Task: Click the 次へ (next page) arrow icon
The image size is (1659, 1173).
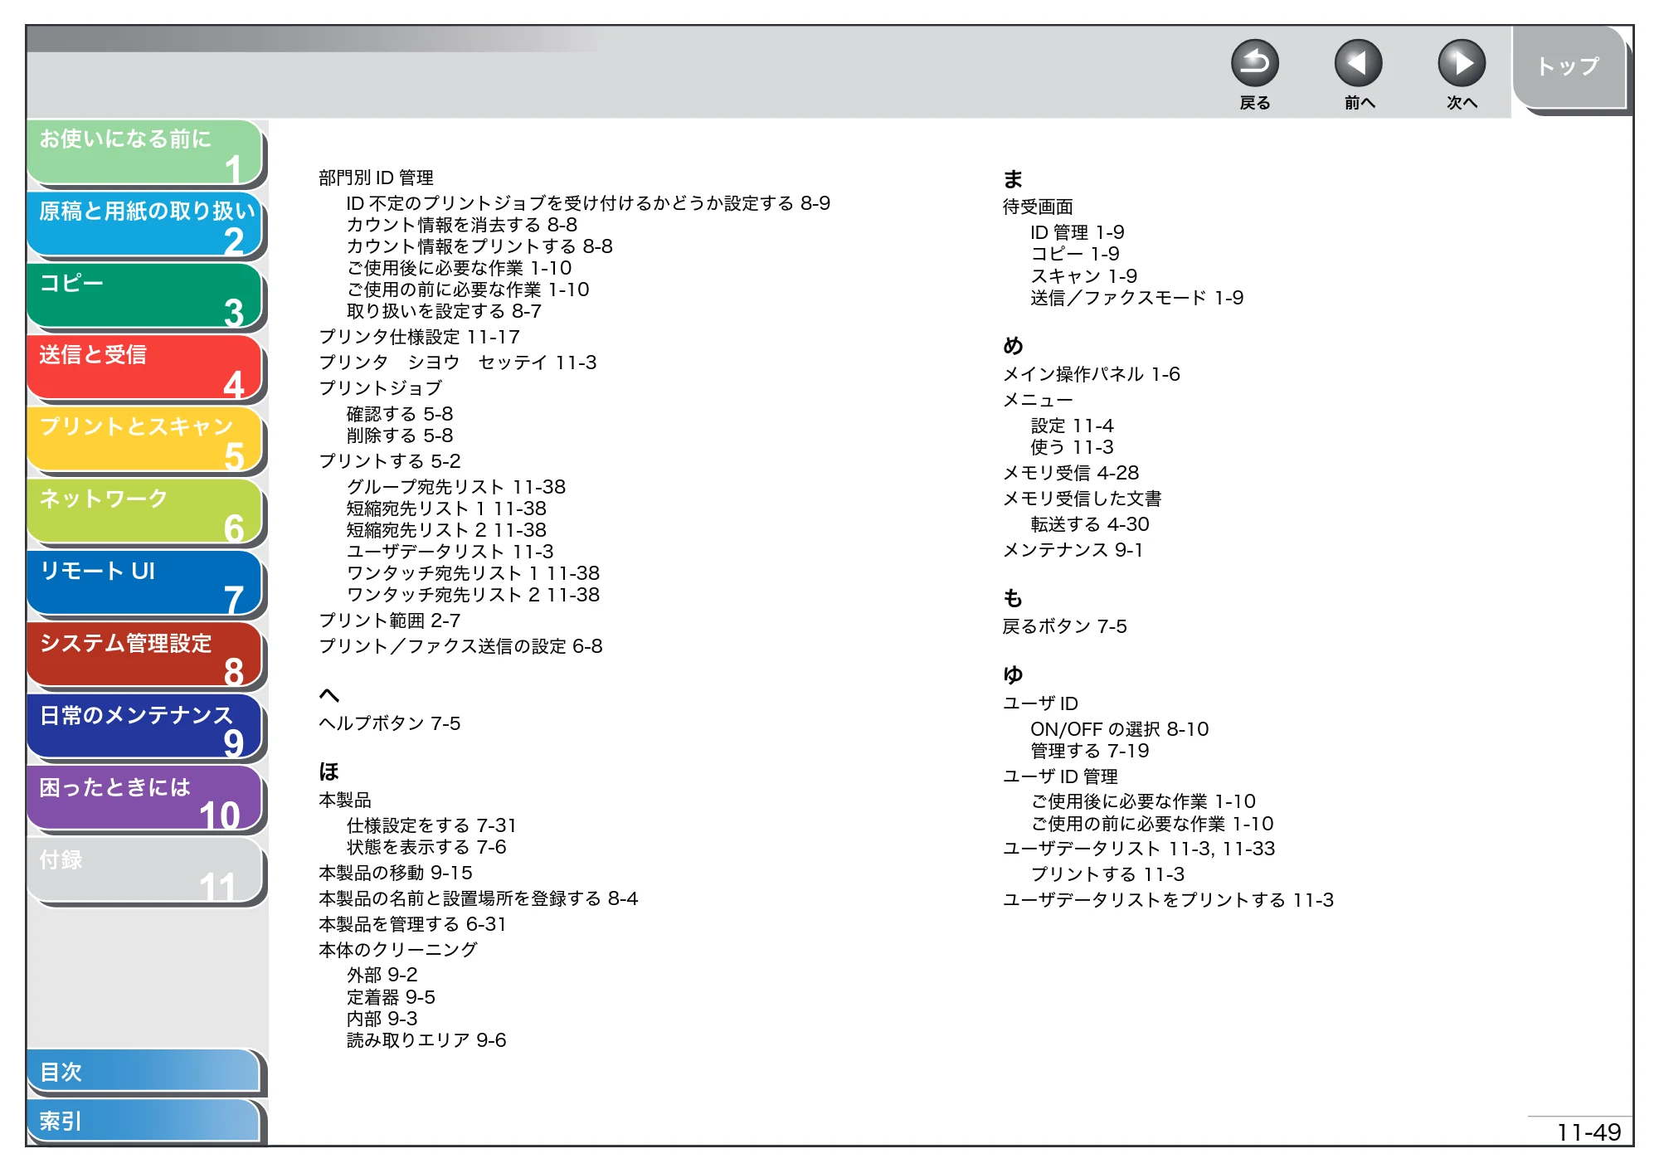Action: [x=1461, y=63]
